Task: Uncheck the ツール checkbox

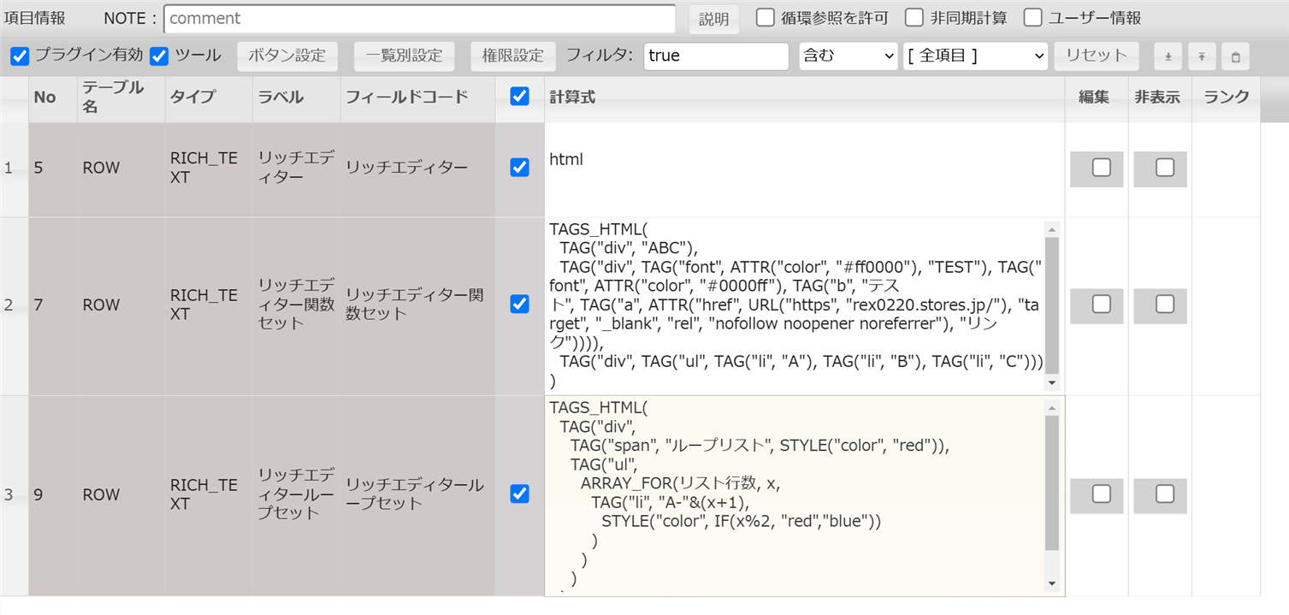Action: 159,56
